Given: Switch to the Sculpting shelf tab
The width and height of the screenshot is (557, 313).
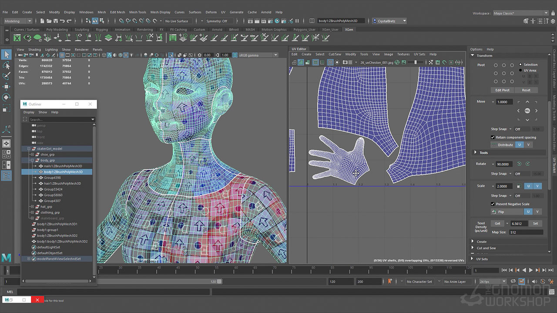Looking at the screenshot, I should 81,30.
